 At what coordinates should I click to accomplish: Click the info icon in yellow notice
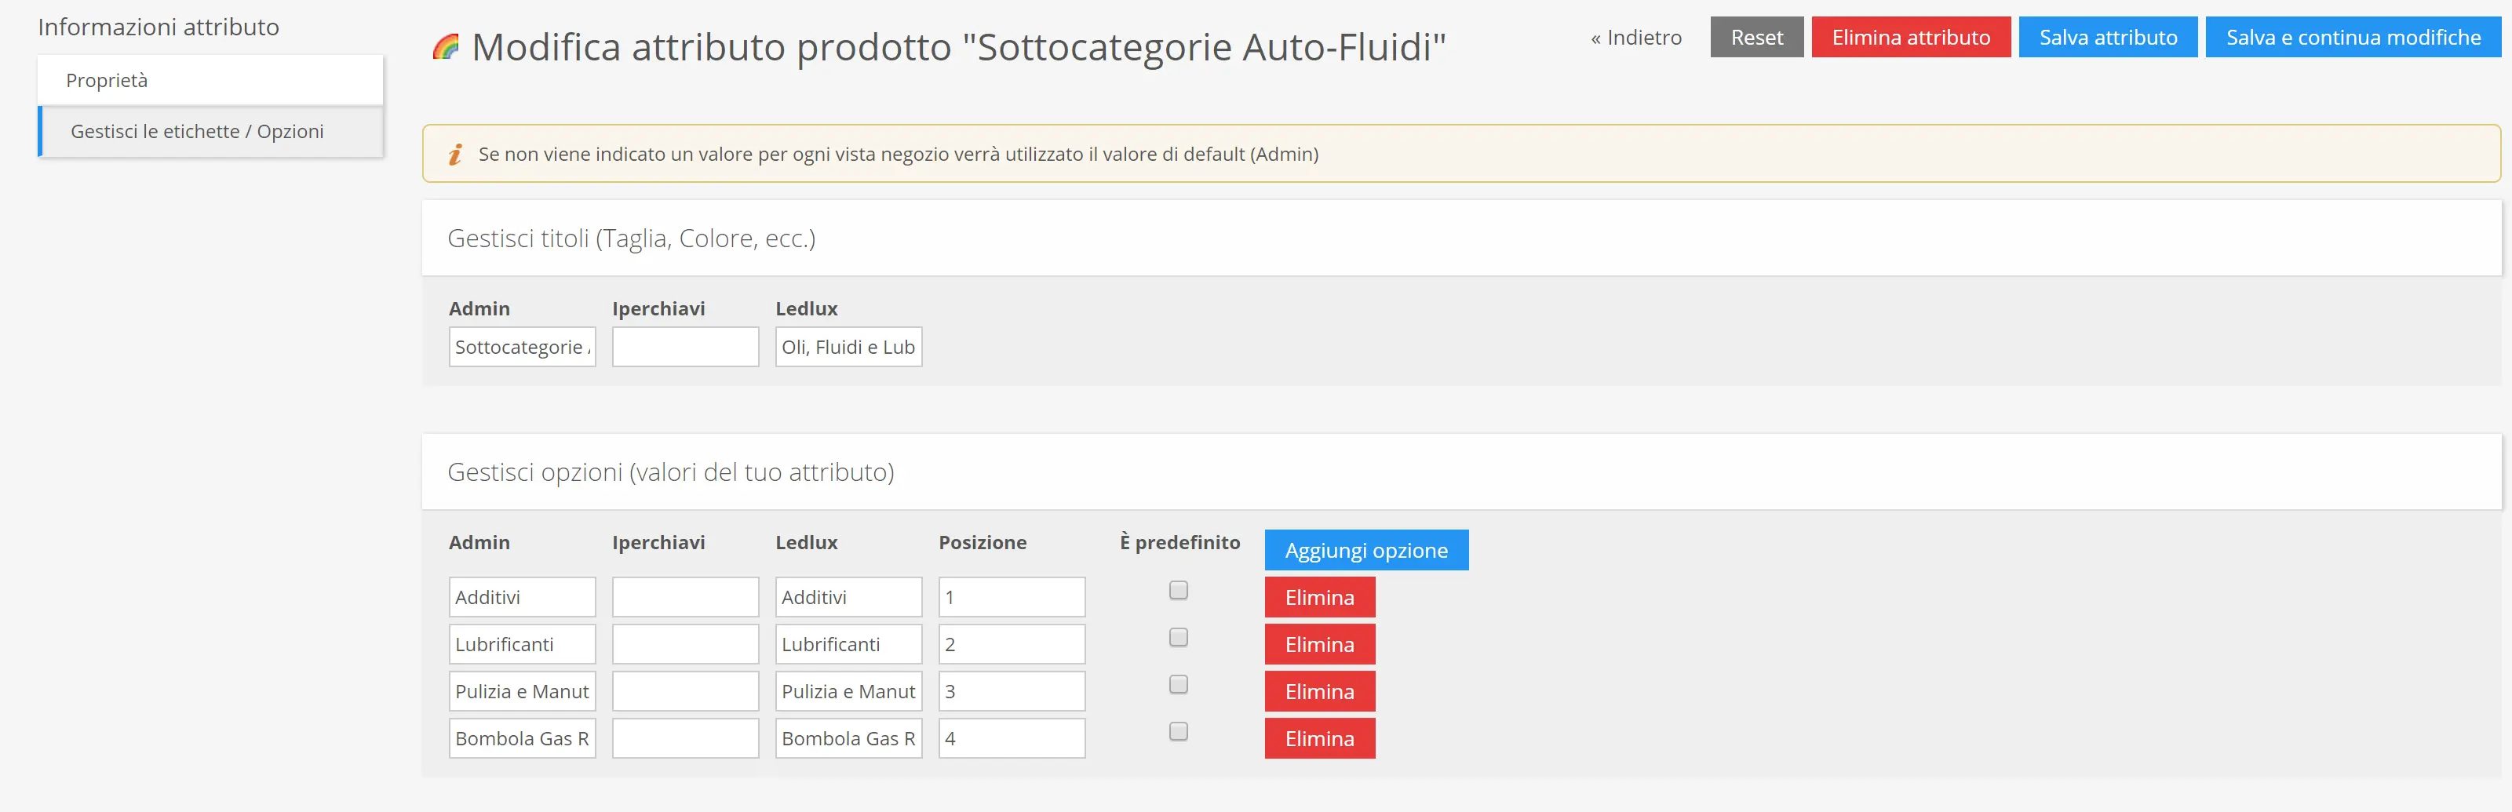pos(454,154)
